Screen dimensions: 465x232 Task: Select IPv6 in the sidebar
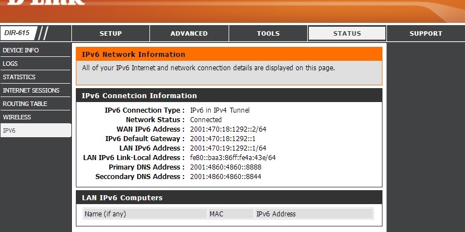pyautogui.click(x=9, y=130)
